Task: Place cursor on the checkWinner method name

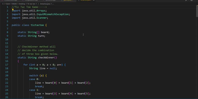Action: (x=46, y=57)
